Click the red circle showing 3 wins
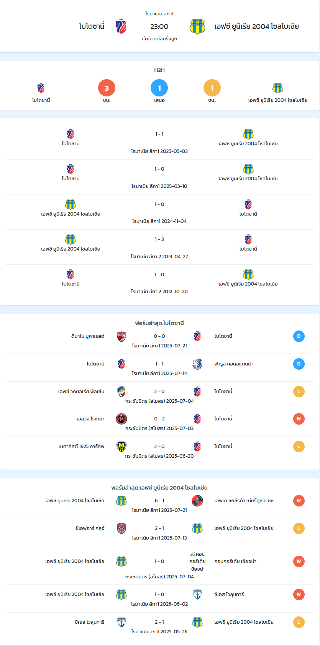The height and width of the screenshot is (646, 320). 107,88
